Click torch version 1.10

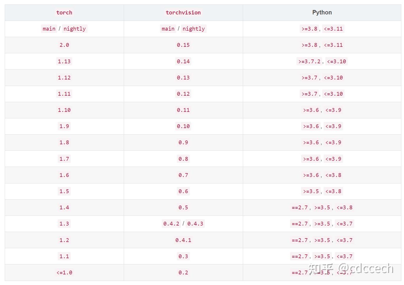64,110
